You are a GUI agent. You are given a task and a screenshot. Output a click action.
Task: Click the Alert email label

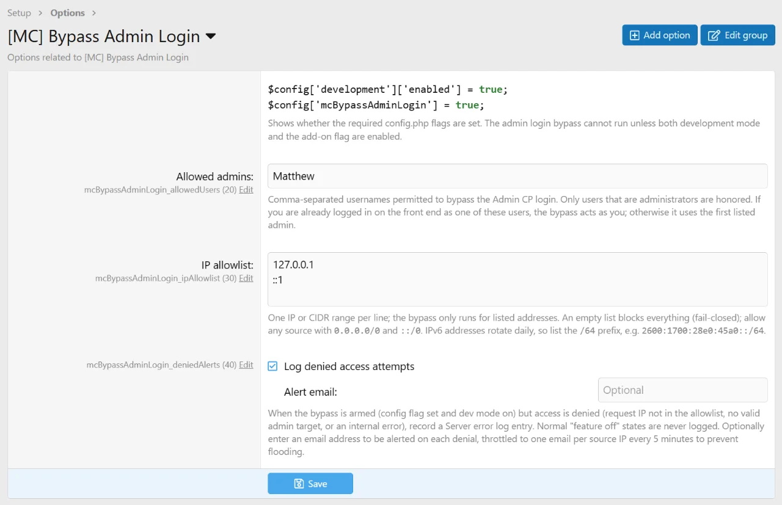click(310, 391)
